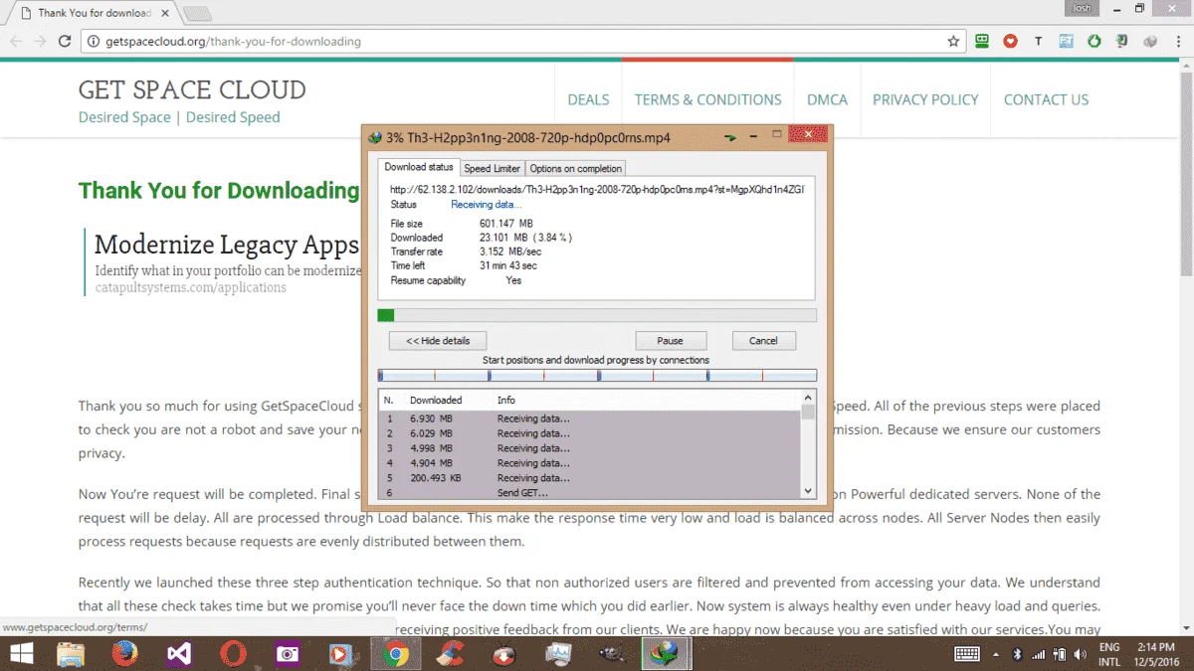
Task: Open the DEALS menu item
Action: 588,99
